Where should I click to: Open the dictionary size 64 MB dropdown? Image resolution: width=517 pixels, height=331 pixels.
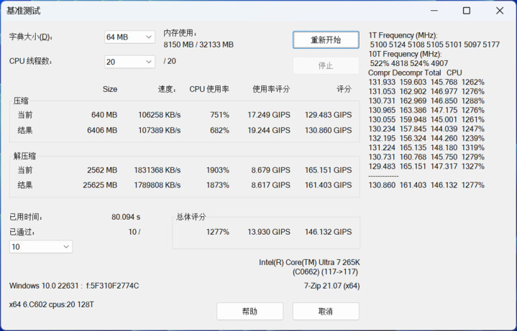[129, 37]
